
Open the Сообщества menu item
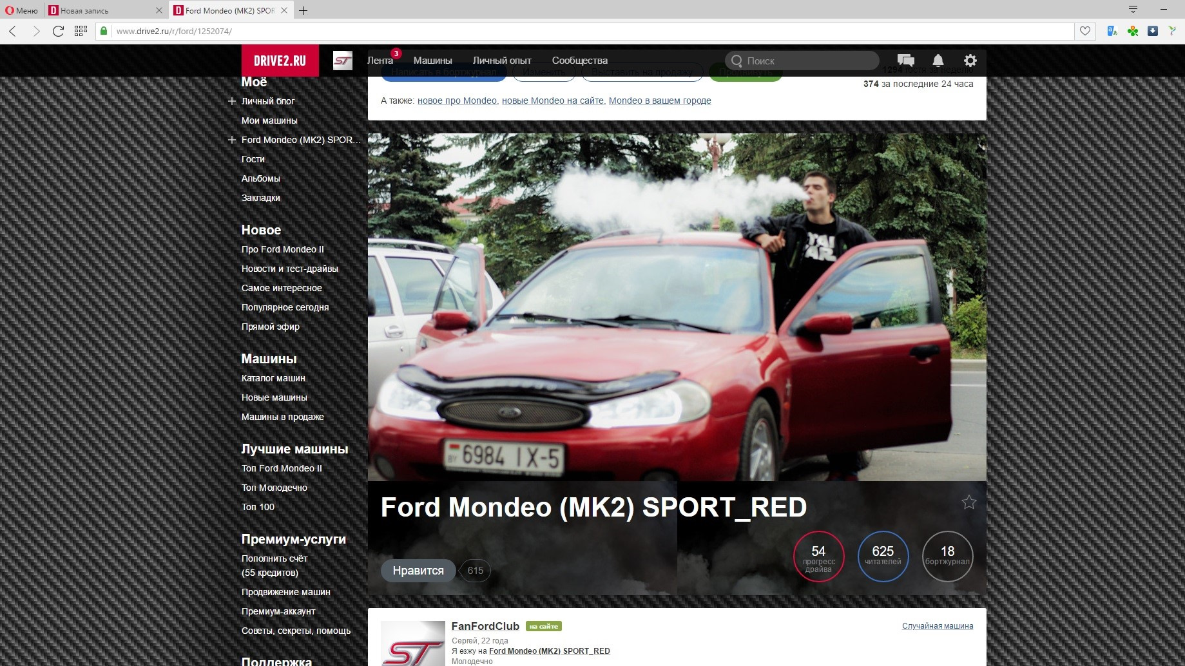click(580, 61)
